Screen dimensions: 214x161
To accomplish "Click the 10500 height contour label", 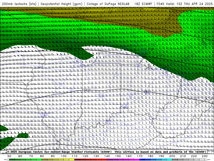I will pos(30,14).
